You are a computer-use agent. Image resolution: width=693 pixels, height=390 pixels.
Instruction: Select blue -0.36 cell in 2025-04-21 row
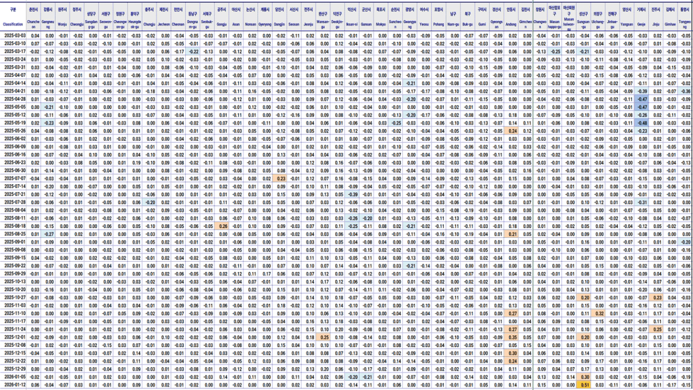(x=686, y=91)
